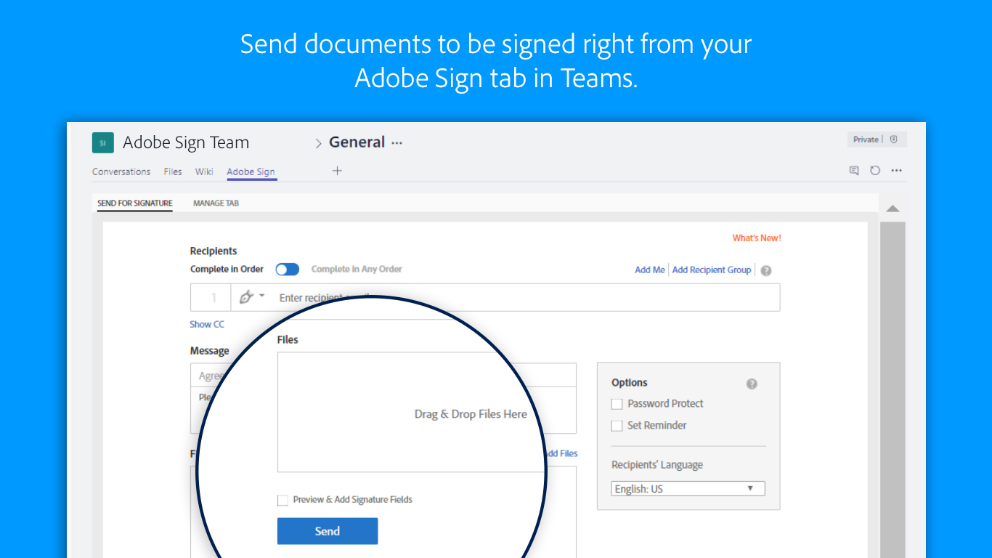Click Add Me link
The height and width of the screenshot is (558, 992).
(650, 270)
